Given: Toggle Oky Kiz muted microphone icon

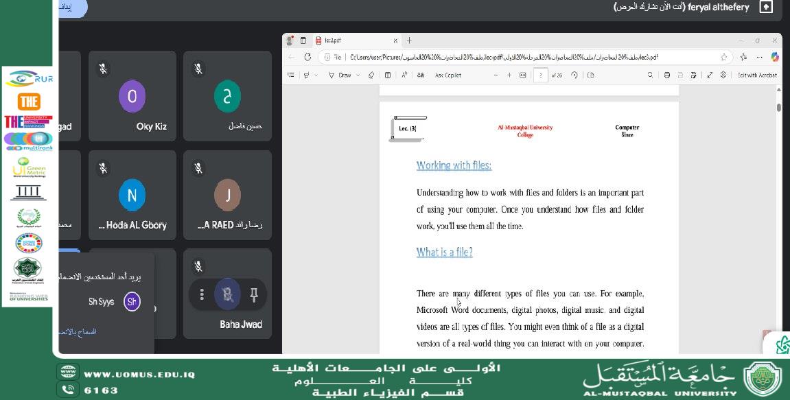Looking at the screenshot, I should (103, 69).
